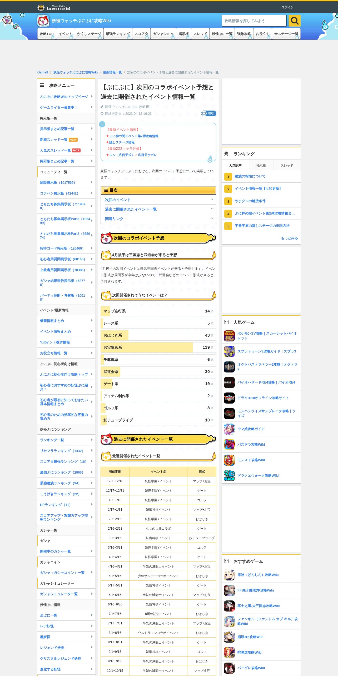Vote for ゴルフ系 poll option

(158, 408)
